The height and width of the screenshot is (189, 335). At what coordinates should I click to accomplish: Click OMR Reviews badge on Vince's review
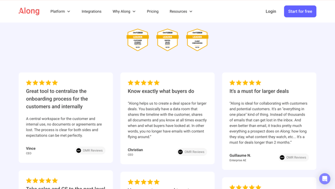point(90,150)
